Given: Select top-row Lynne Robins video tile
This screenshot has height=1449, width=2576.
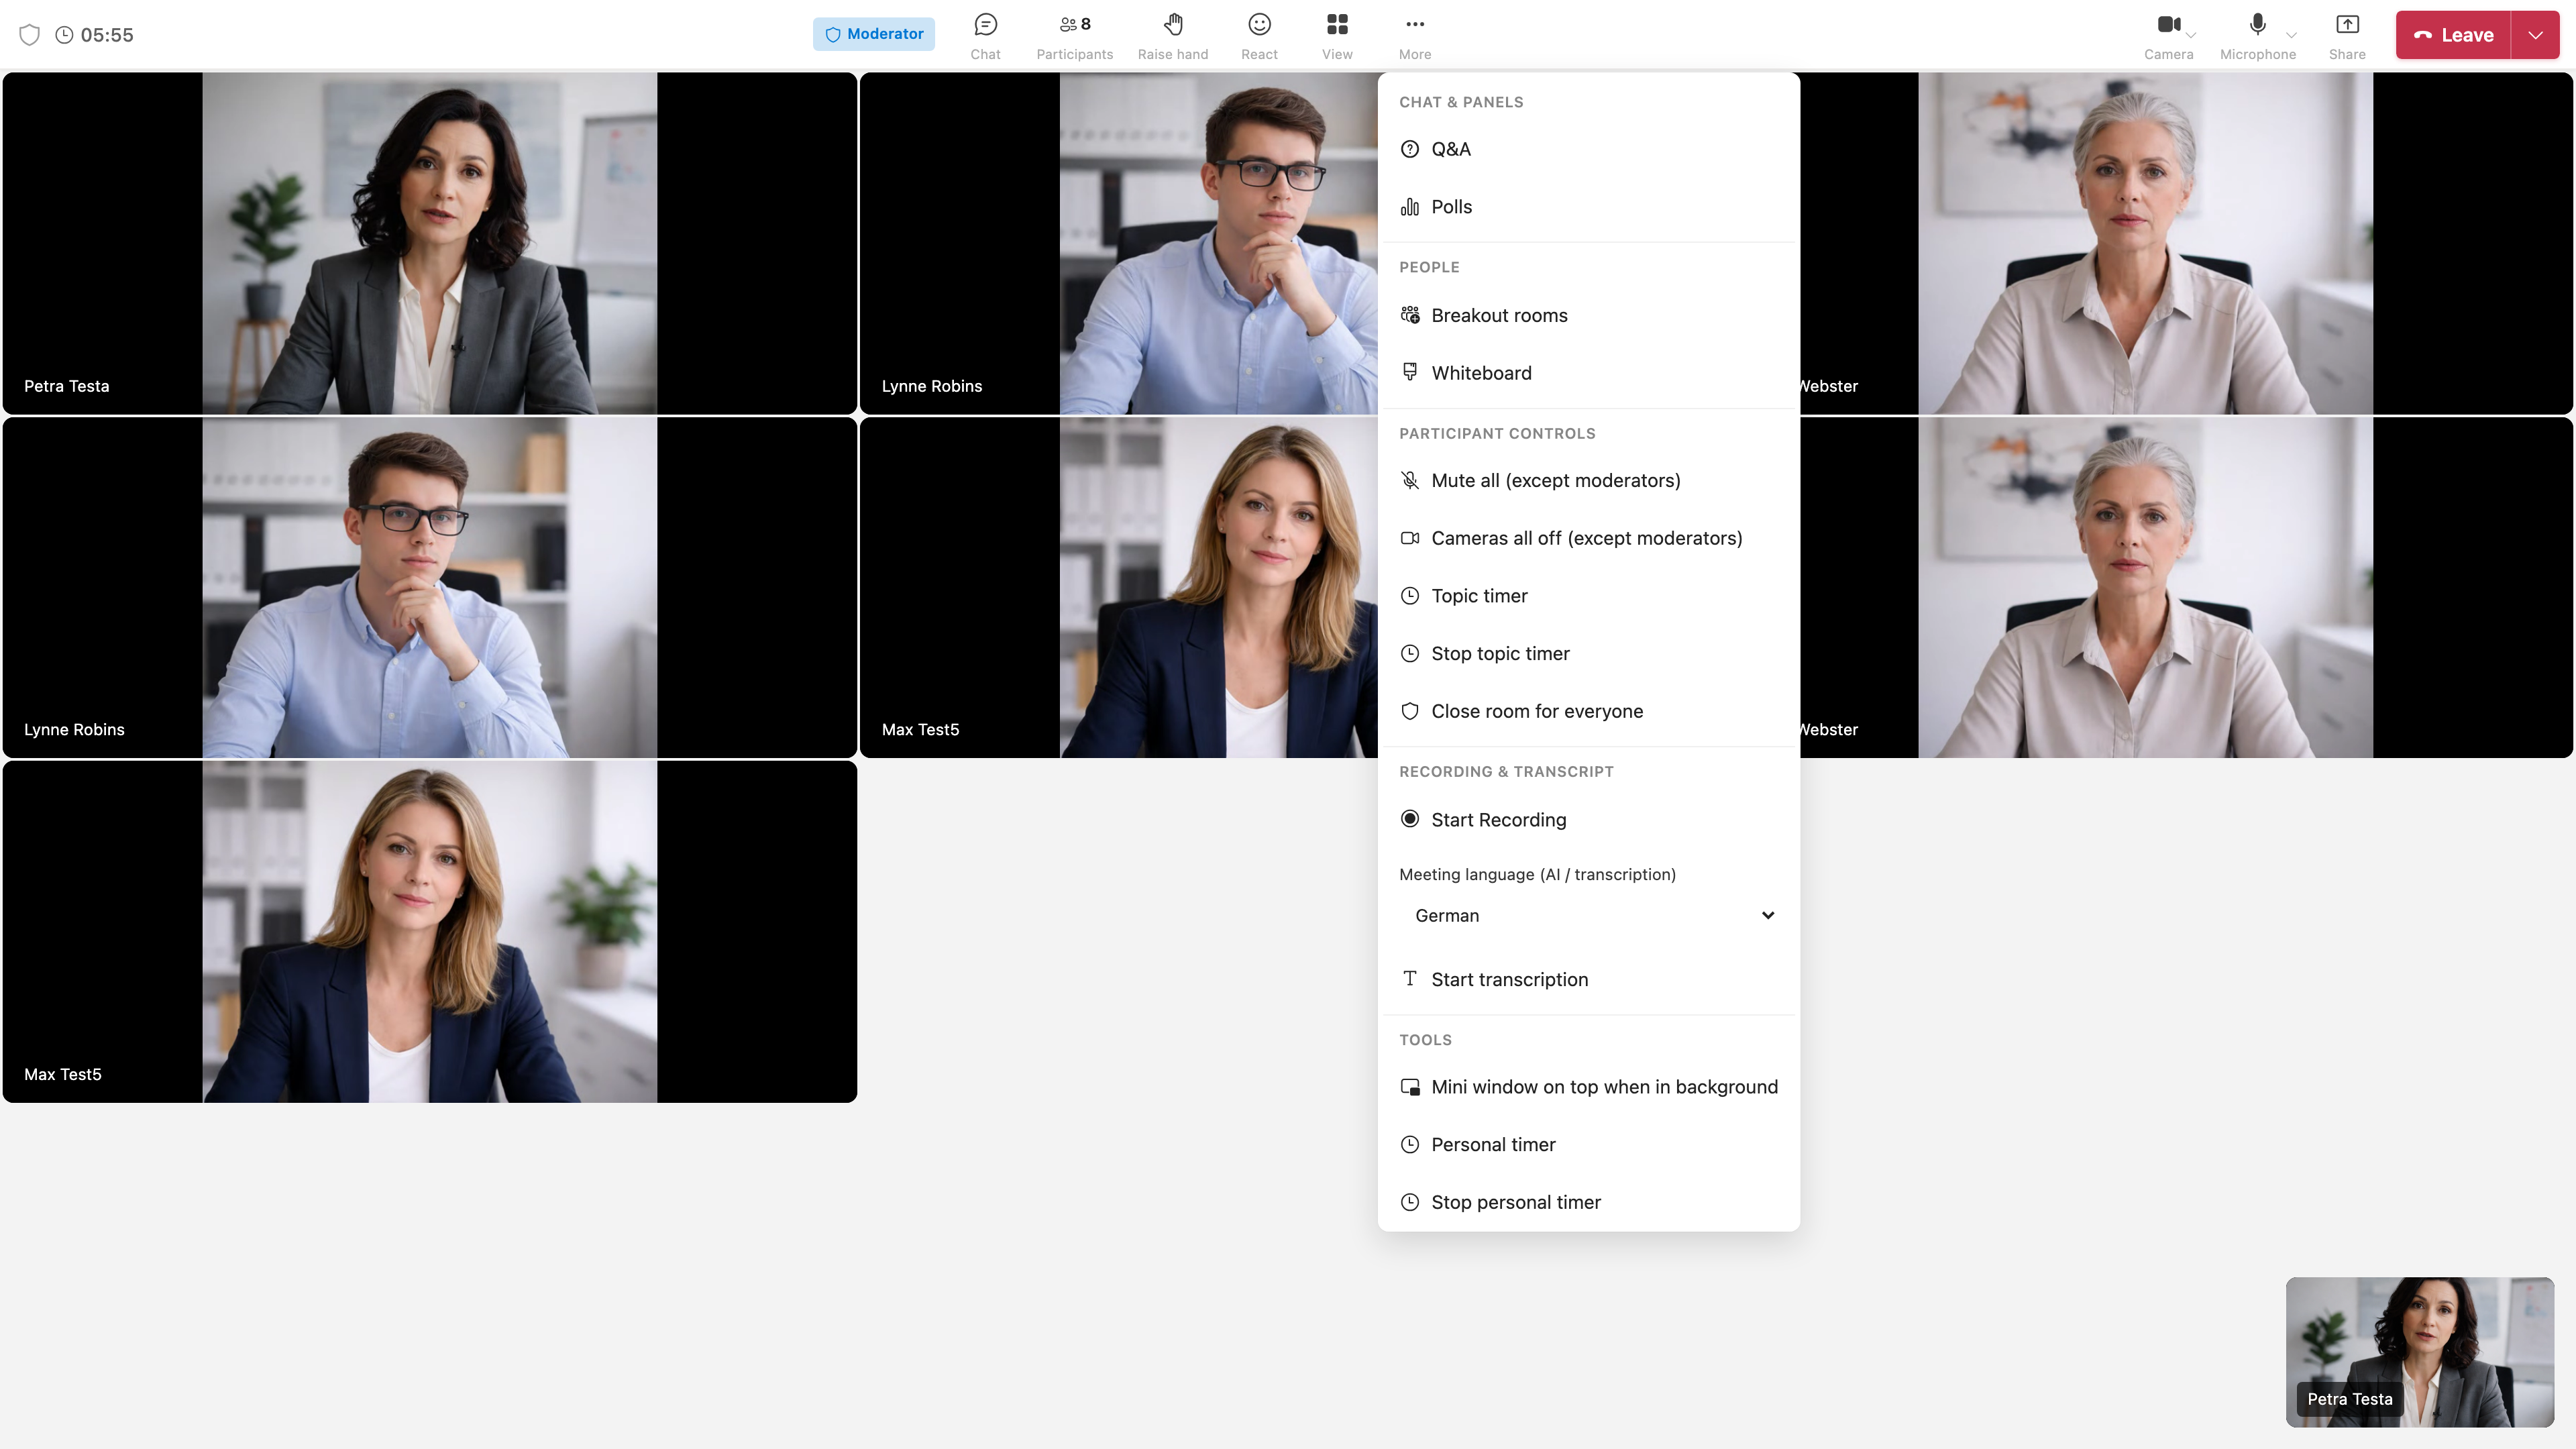Looking at the screenshot, I should (x=1118, y=243).
